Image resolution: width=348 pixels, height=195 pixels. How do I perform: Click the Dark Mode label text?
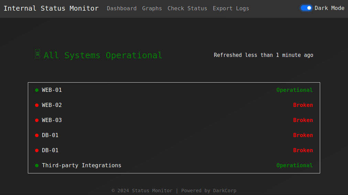329,8
